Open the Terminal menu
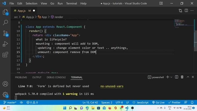 (x=71, y=3)
